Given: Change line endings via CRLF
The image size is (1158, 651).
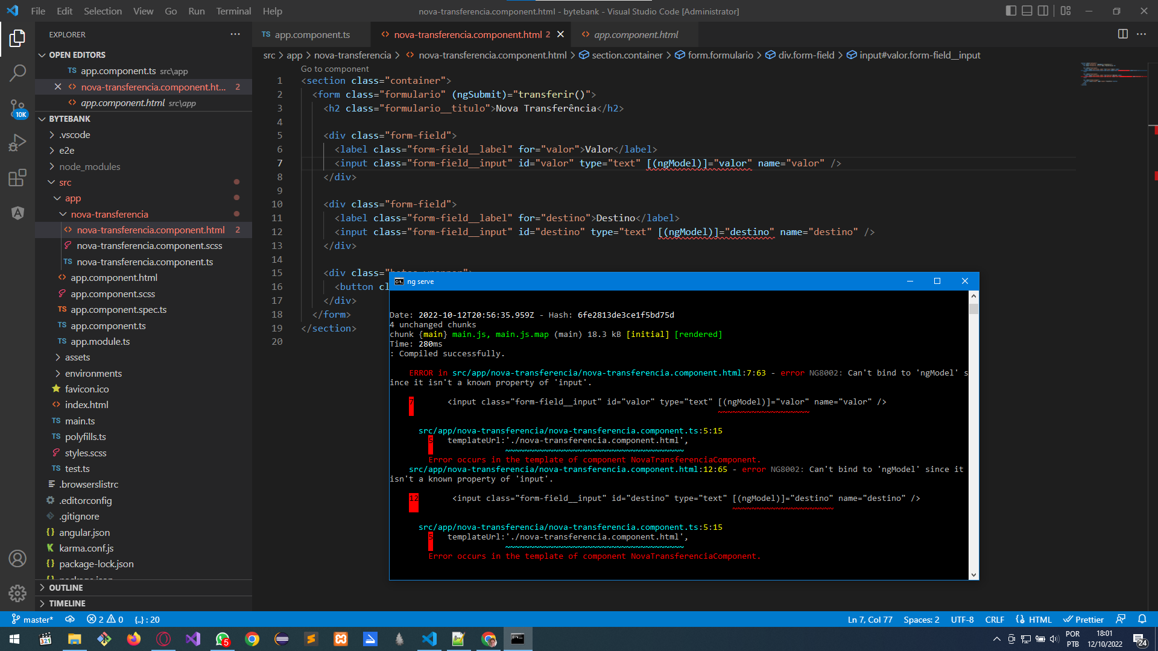Looking at the screenshot, I should [x=995, y=620].
